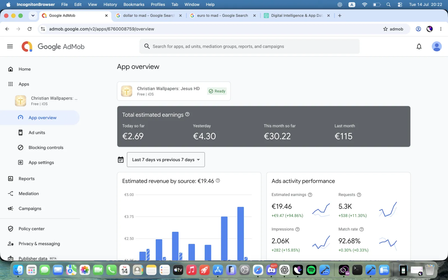
Task: Click the notifications bell icon
Action: tap(419, 46)
